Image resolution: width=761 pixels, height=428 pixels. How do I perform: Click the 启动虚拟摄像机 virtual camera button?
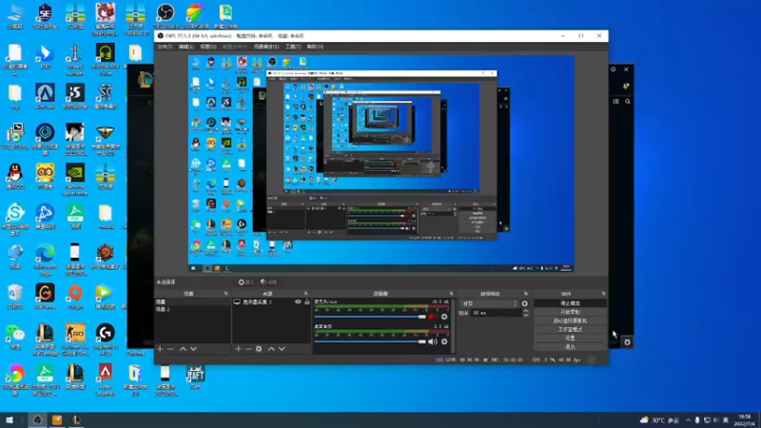(570, 321)
